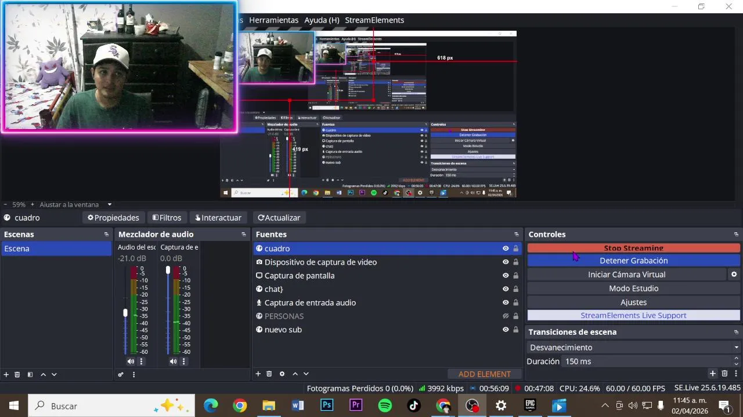Zoom in preview with plus icon
Screen dimensions: 743x417
(x=33, y=204)
